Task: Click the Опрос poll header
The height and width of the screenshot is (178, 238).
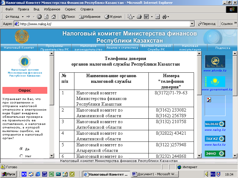Action: click(25, 90)
